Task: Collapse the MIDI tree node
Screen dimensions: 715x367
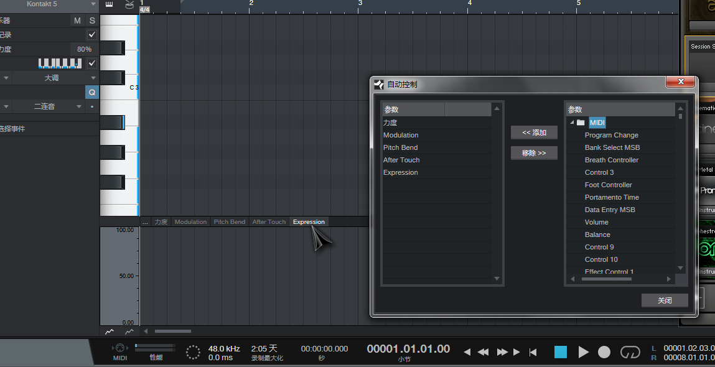Action: (x=572, y=123)
